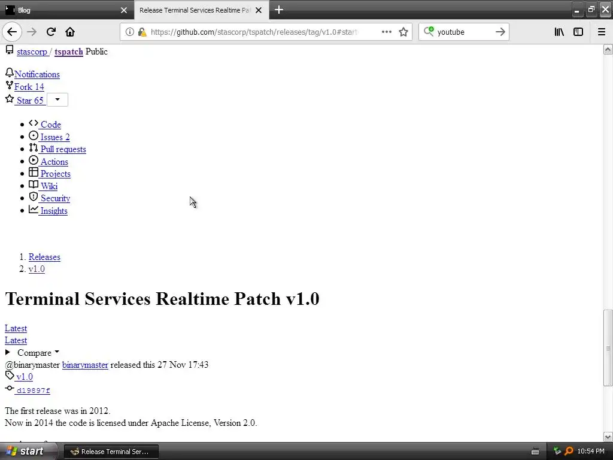Open the Notifications link
Screen dimensions: 613x460
pyautogui.click(x=37, y=74)
